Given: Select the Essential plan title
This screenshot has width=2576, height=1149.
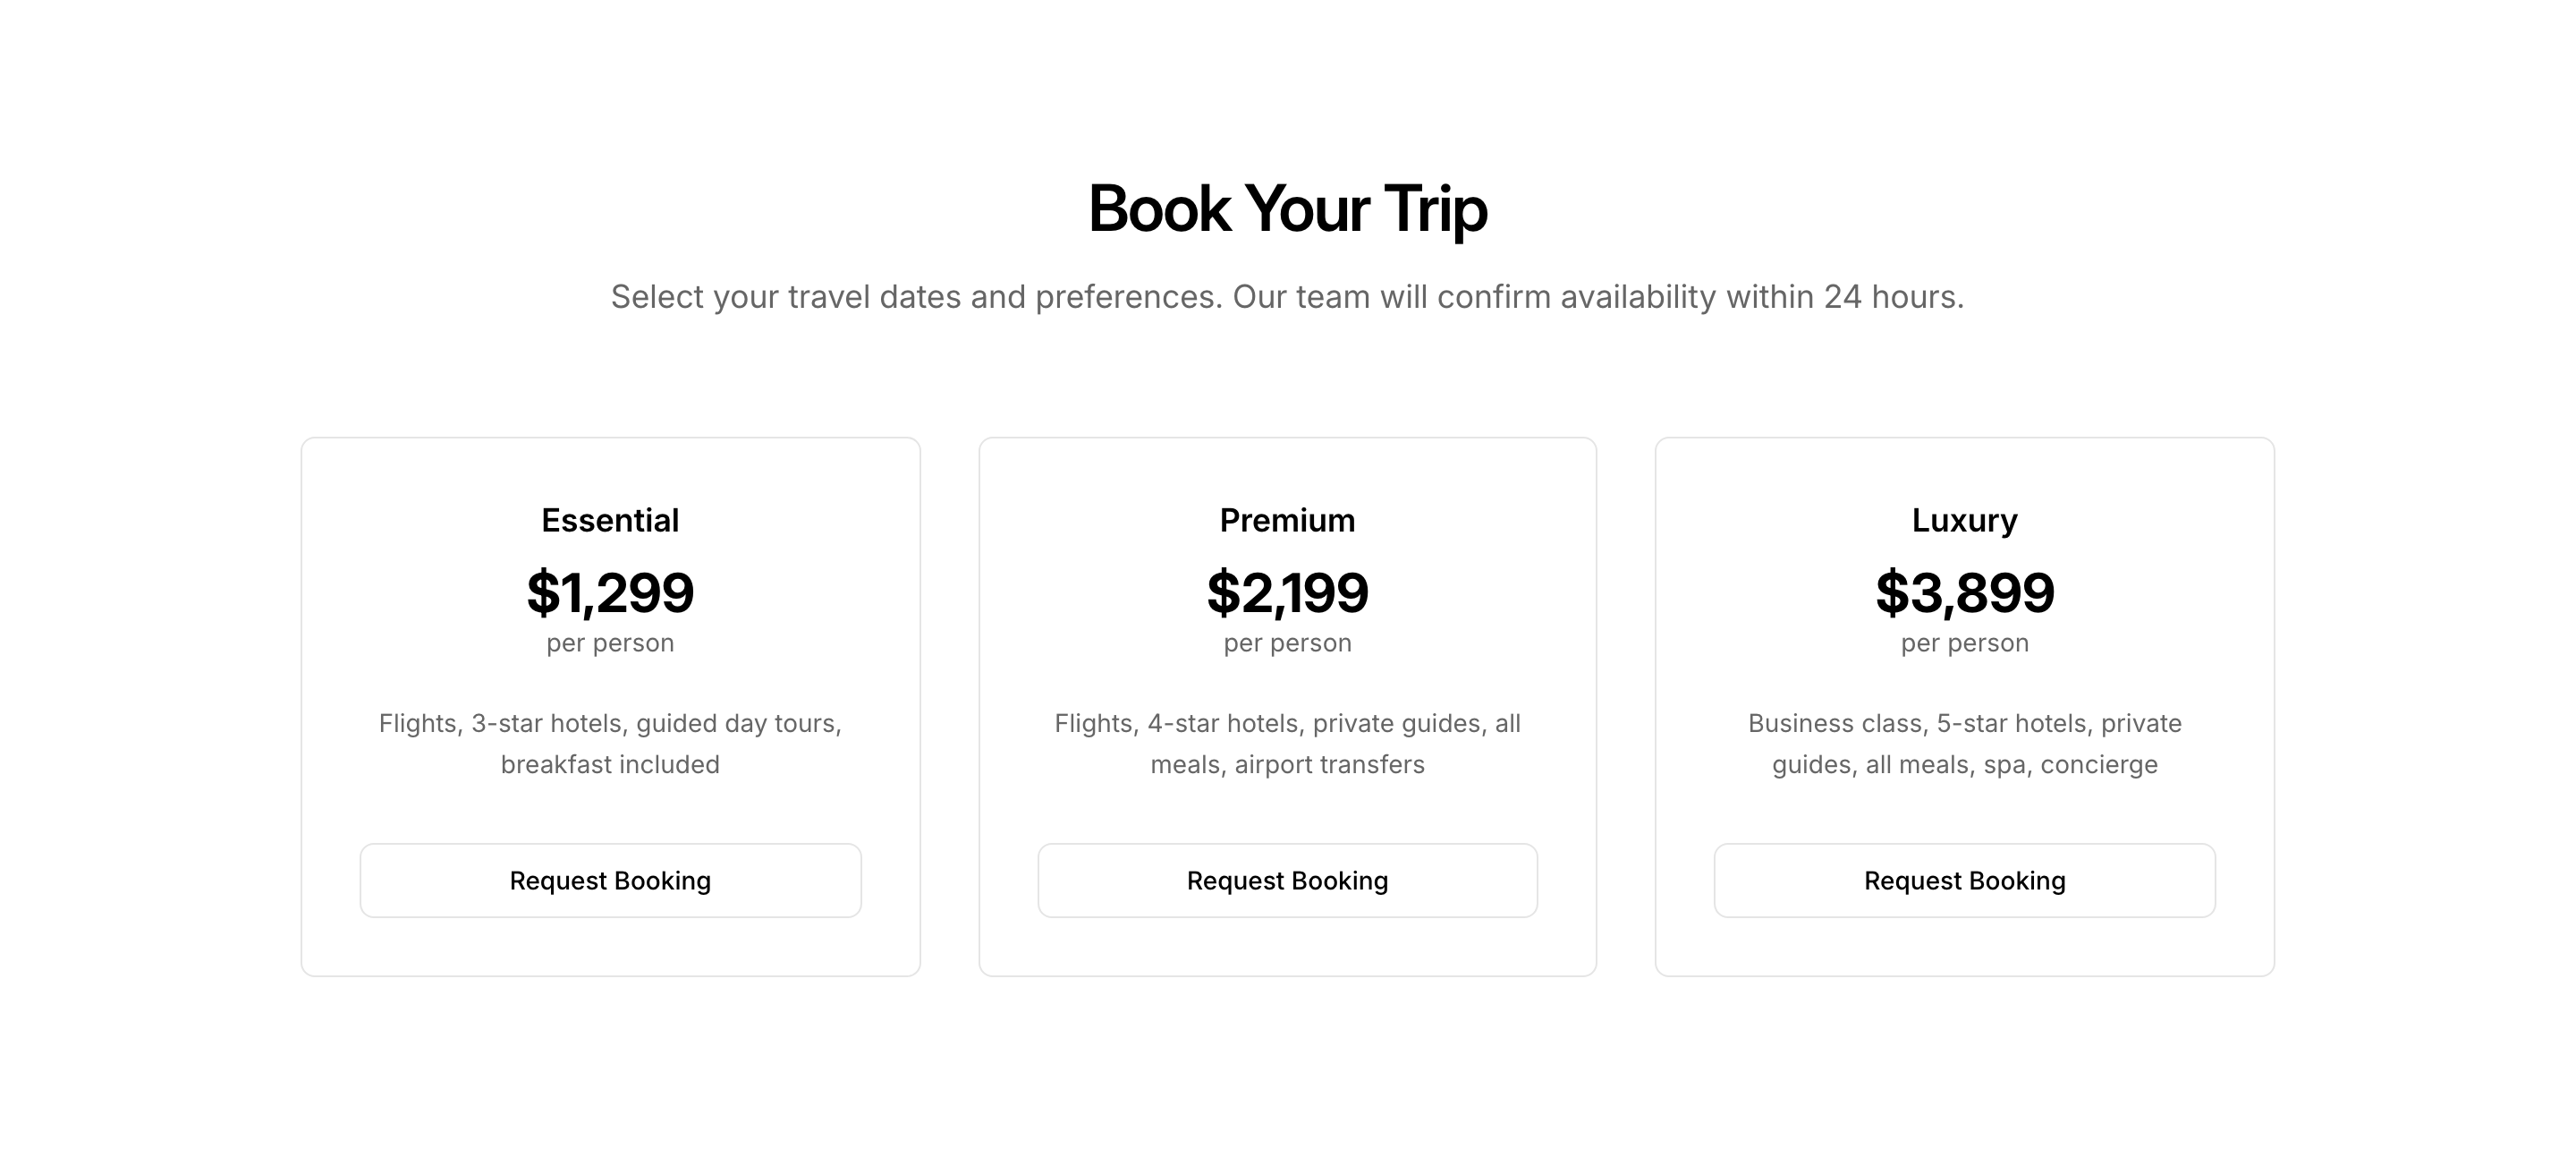Looking at the screenshot, I should 610,519.
